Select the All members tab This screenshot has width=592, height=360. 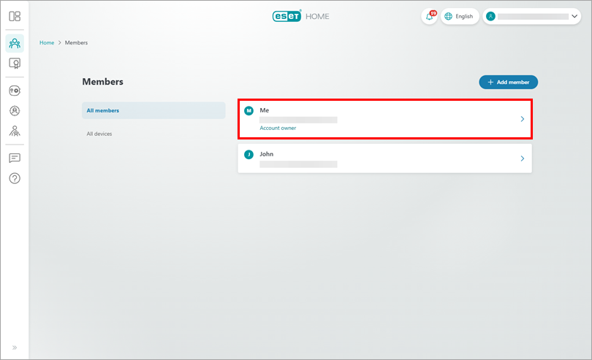(153, 110)
